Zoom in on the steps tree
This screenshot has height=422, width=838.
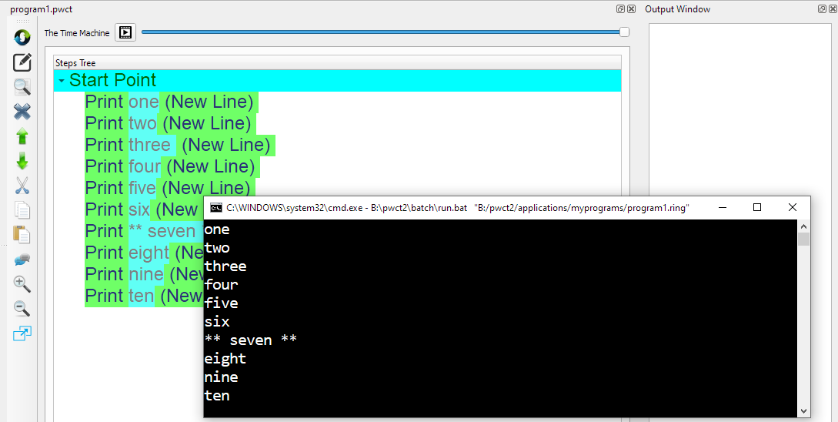click(x=22, y=284)
